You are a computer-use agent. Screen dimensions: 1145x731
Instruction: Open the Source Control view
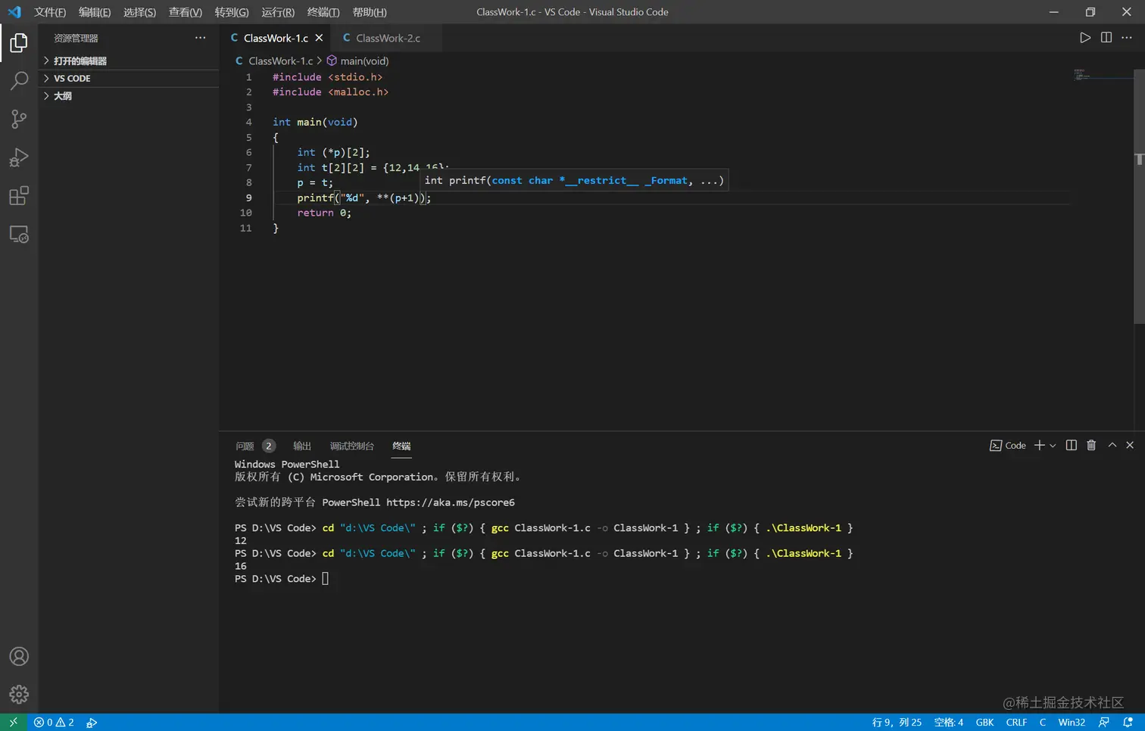pos(19,119)
